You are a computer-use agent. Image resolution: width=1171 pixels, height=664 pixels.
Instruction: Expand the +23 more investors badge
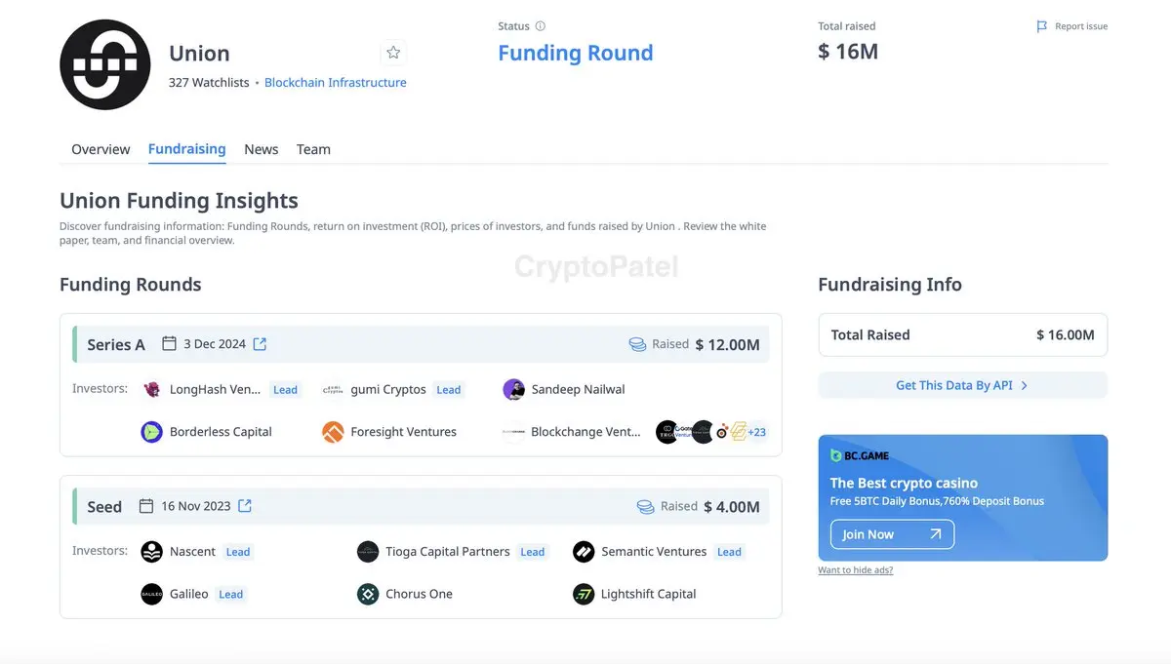point(756,432)
